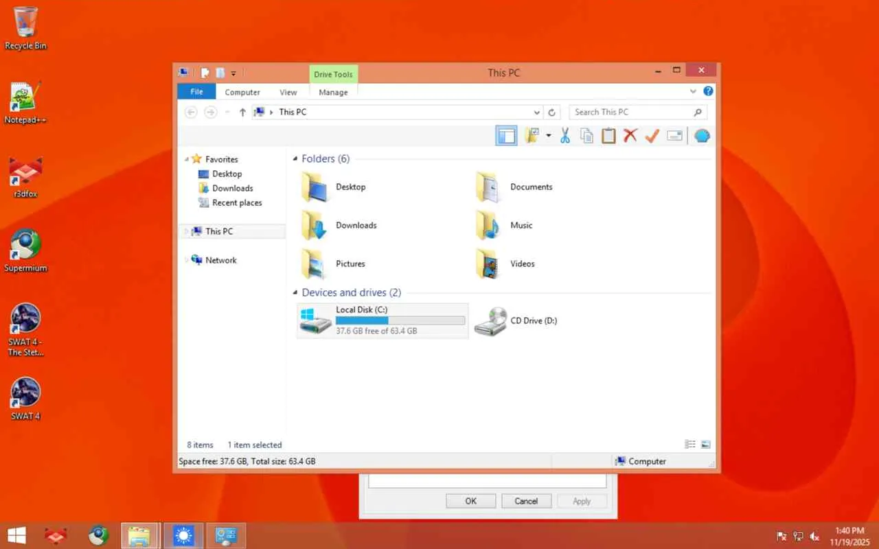The width and height of the screenshot is (879, 549).
Task: Click the folder options toolbar icon
Action: (x=532, y=136)
